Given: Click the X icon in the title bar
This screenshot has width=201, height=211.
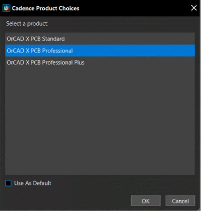Looking at the screenshot, I should click(x=194, y=8).
